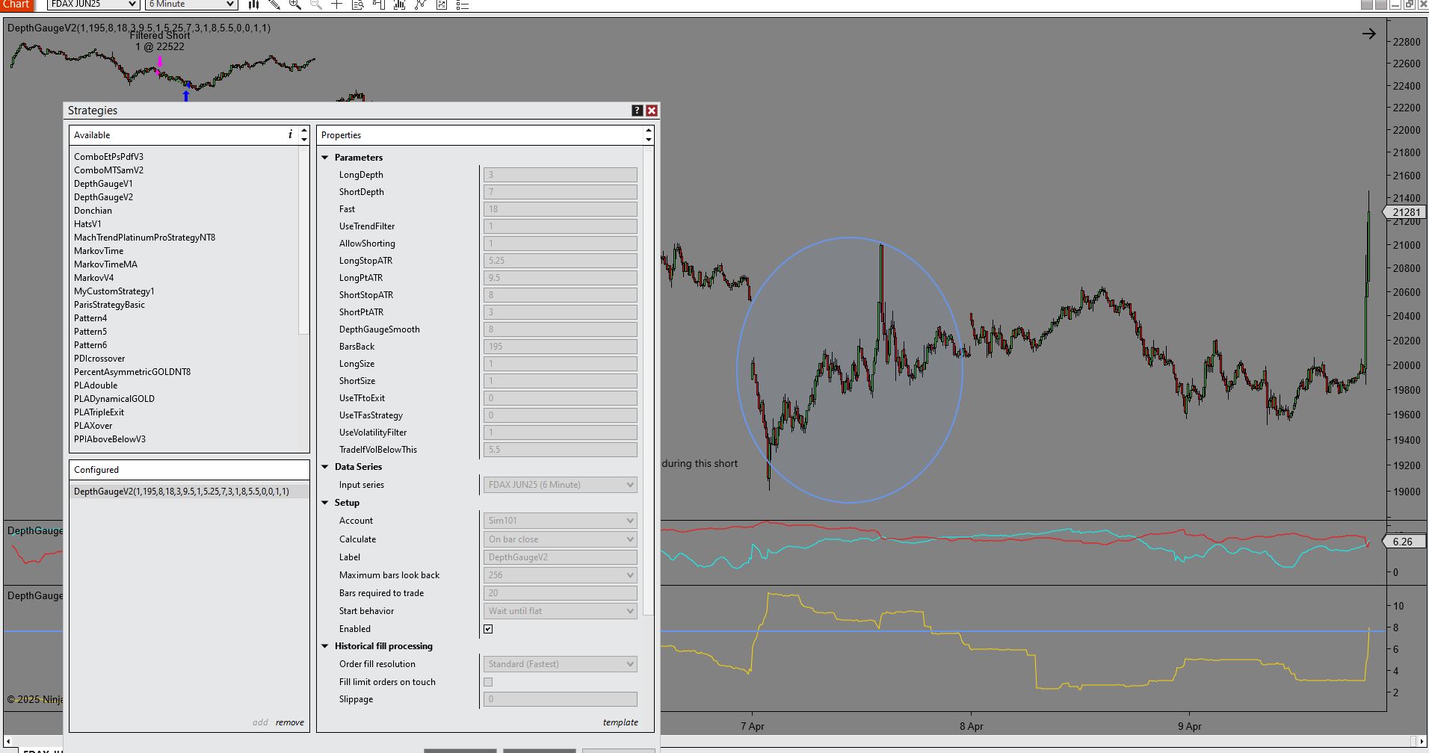This screenshot has height=753, width=1429.
Task: Collapse the Historical fill processing section
Action: click(325, 646)
